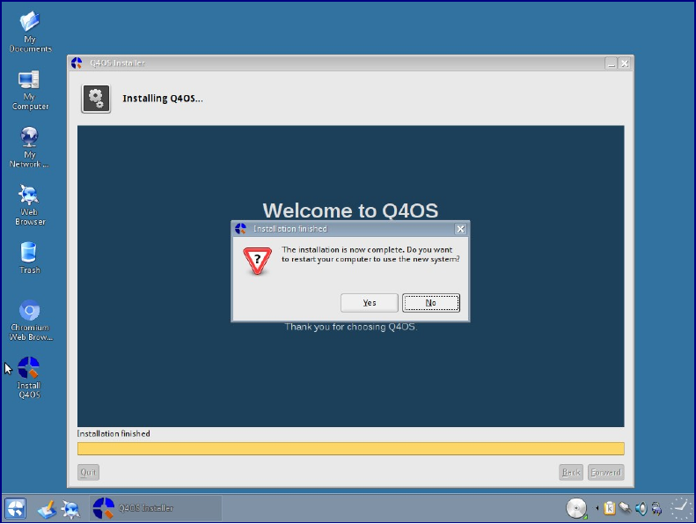The height and width of the screenshot is (524, 696).
Task: Click the 'Welcome to Q4OS' heading
Action: coord(350,210)
